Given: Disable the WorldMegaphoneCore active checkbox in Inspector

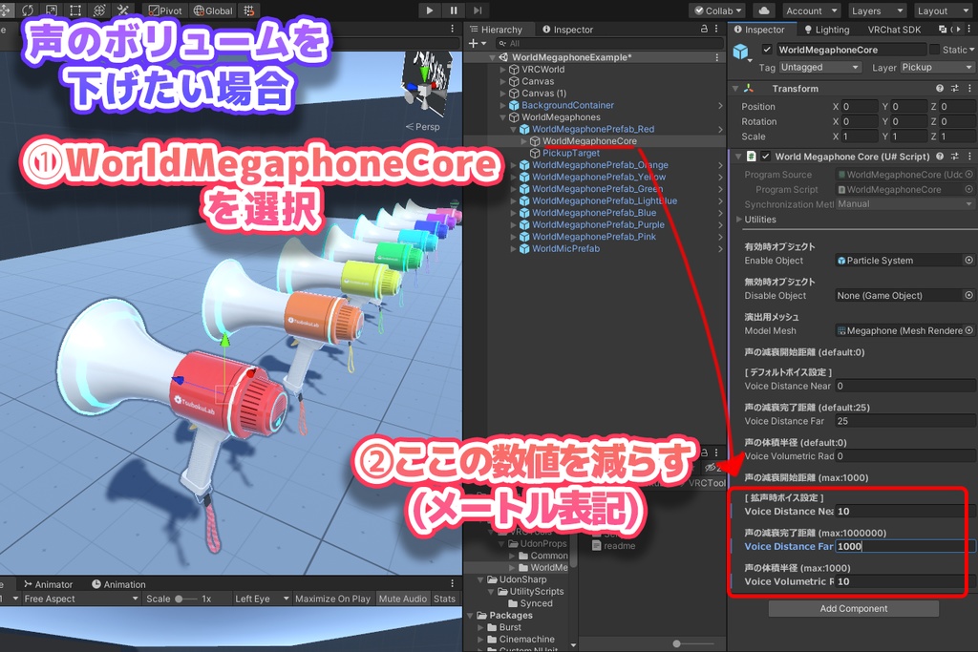Looking at the screenshot, I should [x=766, y=50].
